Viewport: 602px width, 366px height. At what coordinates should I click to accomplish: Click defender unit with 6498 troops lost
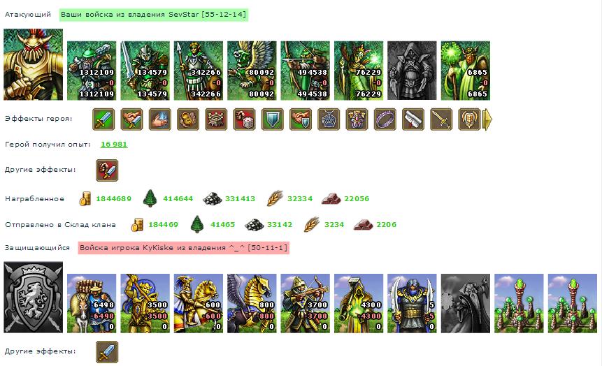click(92, 303)
